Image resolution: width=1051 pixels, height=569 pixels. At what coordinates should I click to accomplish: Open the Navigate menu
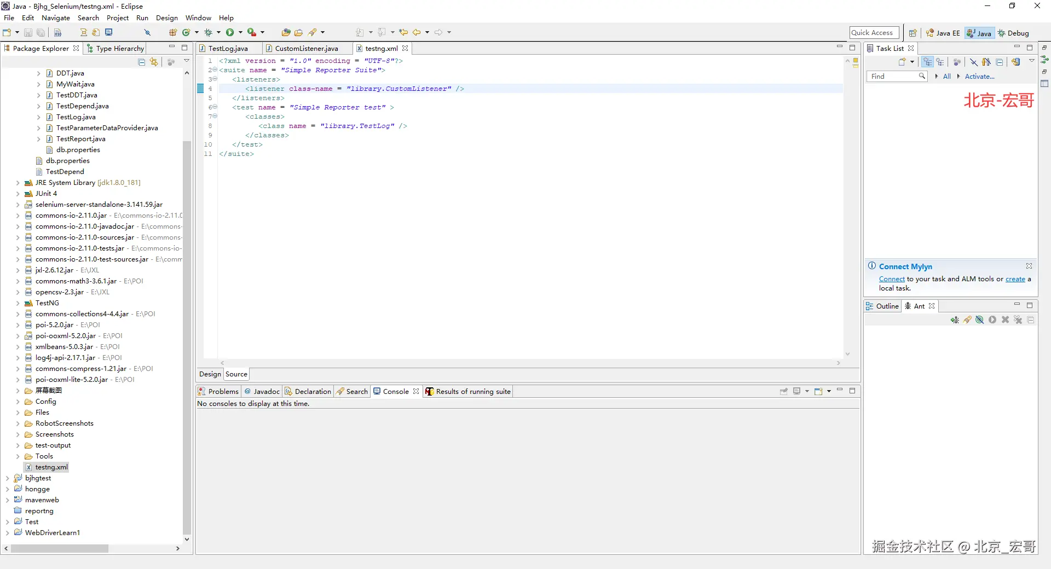(x=56, y=18)
